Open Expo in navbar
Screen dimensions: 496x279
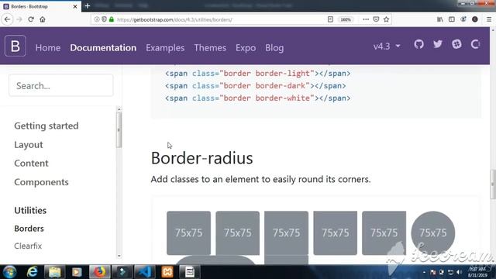(x=246, y=48)
